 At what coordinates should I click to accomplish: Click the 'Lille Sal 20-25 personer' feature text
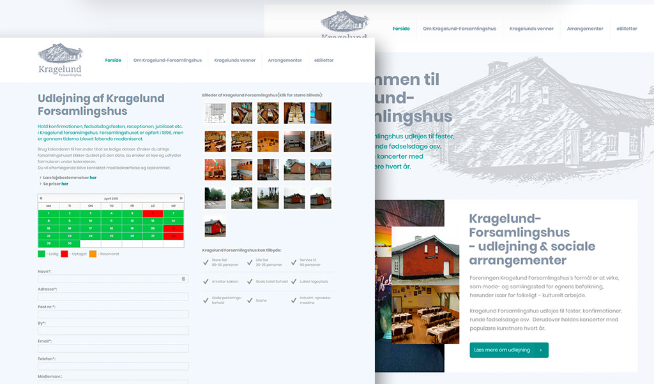[x=269, y=262]
